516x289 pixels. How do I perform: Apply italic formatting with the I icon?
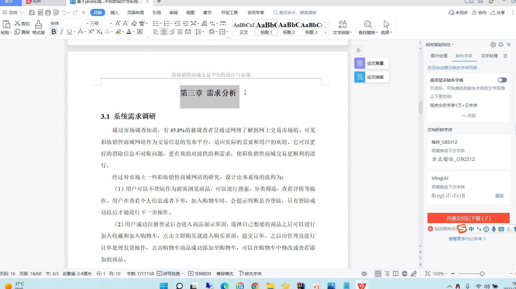pos(61,32)
